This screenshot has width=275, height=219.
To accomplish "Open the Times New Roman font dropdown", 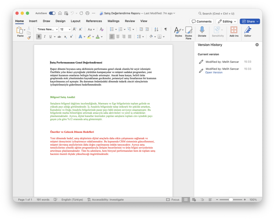I will pyautogui.click(x=47, y=29).
